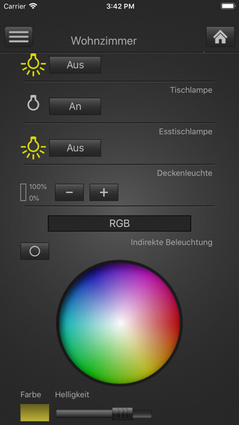Click the top lit bulb icon above Tischlampe
This screenshot has height=425, width=239.
pyautogui.click(x=34, y=65)
